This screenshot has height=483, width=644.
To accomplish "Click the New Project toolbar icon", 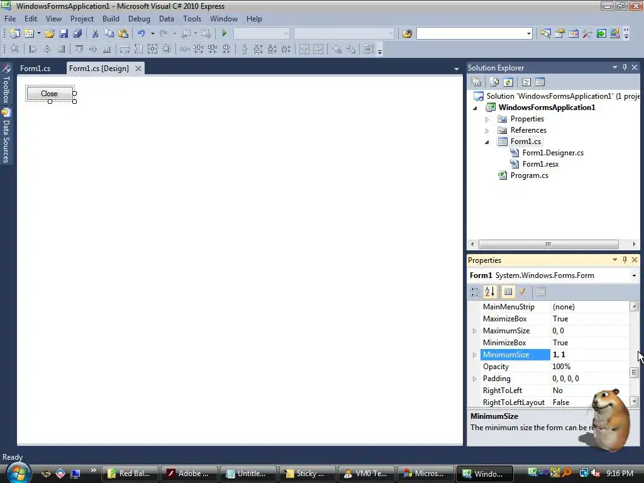I will tap(15, 33).
